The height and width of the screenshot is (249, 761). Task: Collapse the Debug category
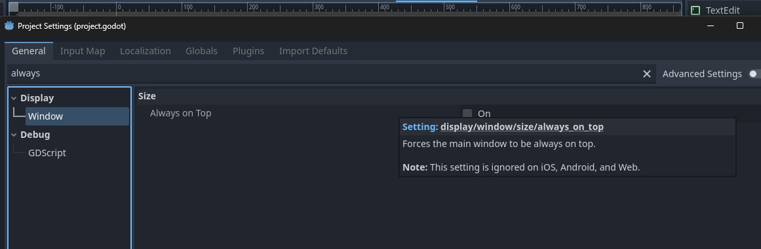(14, 135)
